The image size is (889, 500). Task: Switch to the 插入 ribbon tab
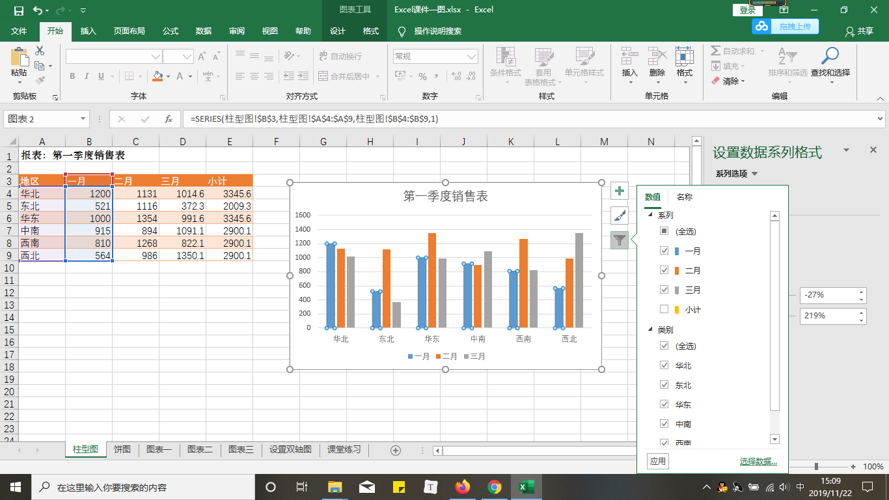(x=88, y=31)
